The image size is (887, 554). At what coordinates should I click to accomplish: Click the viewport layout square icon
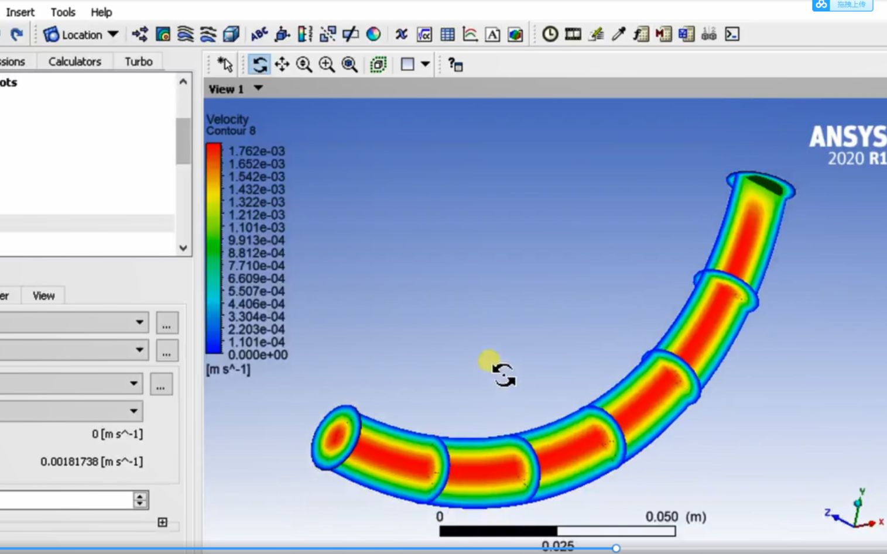click(x=407, y=64)
